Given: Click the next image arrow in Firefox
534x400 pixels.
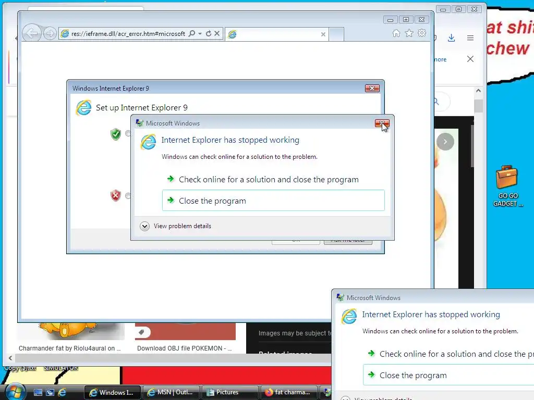Looking at the screenshot, I should pos(445,142).
